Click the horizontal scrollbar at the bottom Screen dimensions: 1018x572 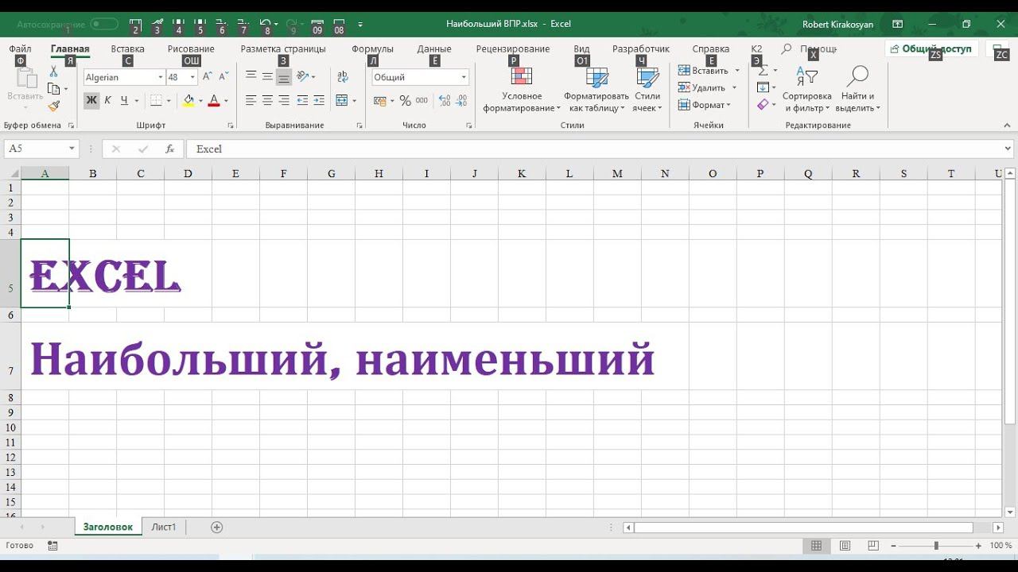coord(803,528)
